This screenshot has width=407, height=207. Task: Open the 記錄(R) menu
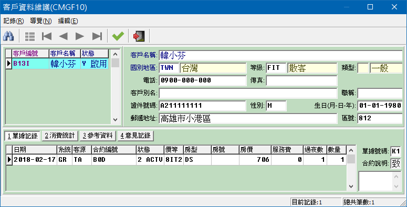[14, 21]
